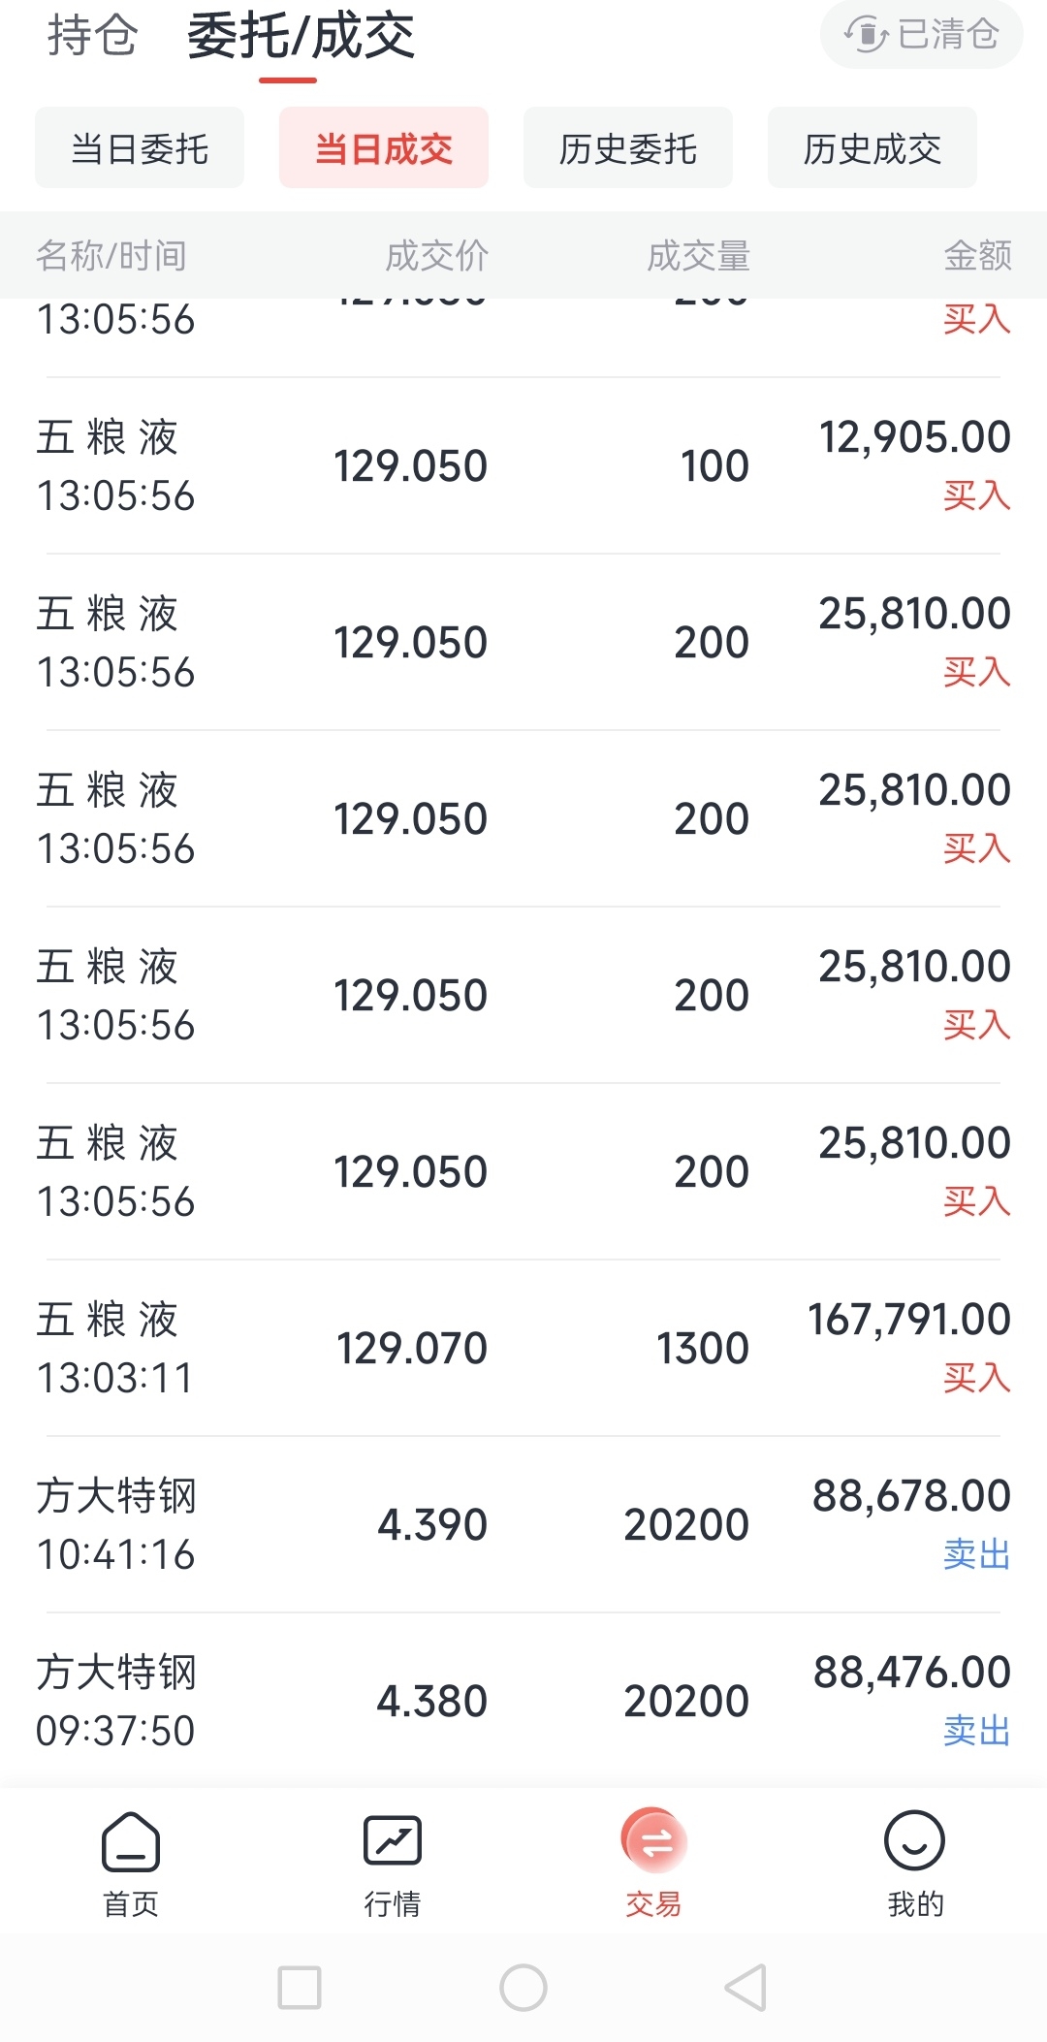Open 方大特钢 sell trade at 09:37:50

point(523,1701)
